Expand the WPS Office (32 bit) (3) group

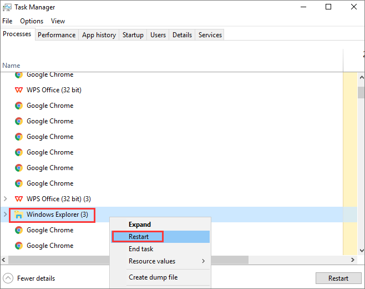pyautogui.click(x=6, y=199)
